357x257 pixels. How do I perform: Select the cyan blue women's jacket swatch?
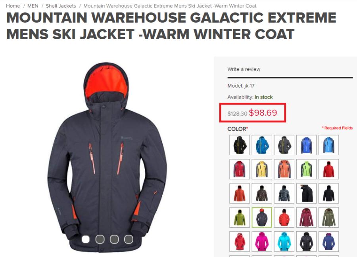(284, 242)
